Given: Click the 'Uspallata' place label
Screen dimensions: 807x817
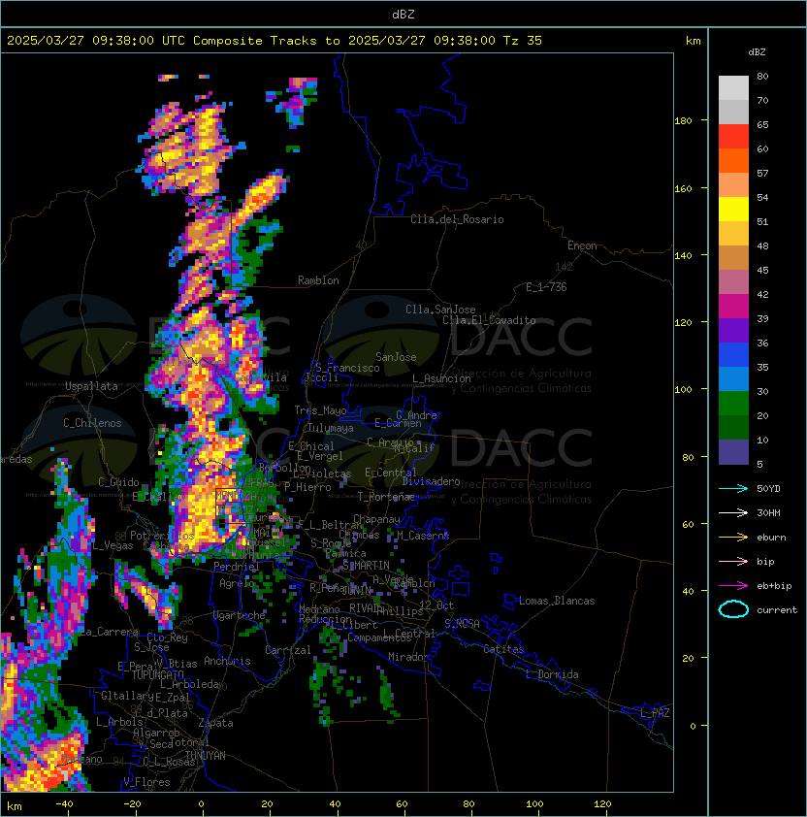Looking at the screenshot, I should [91, 386].
